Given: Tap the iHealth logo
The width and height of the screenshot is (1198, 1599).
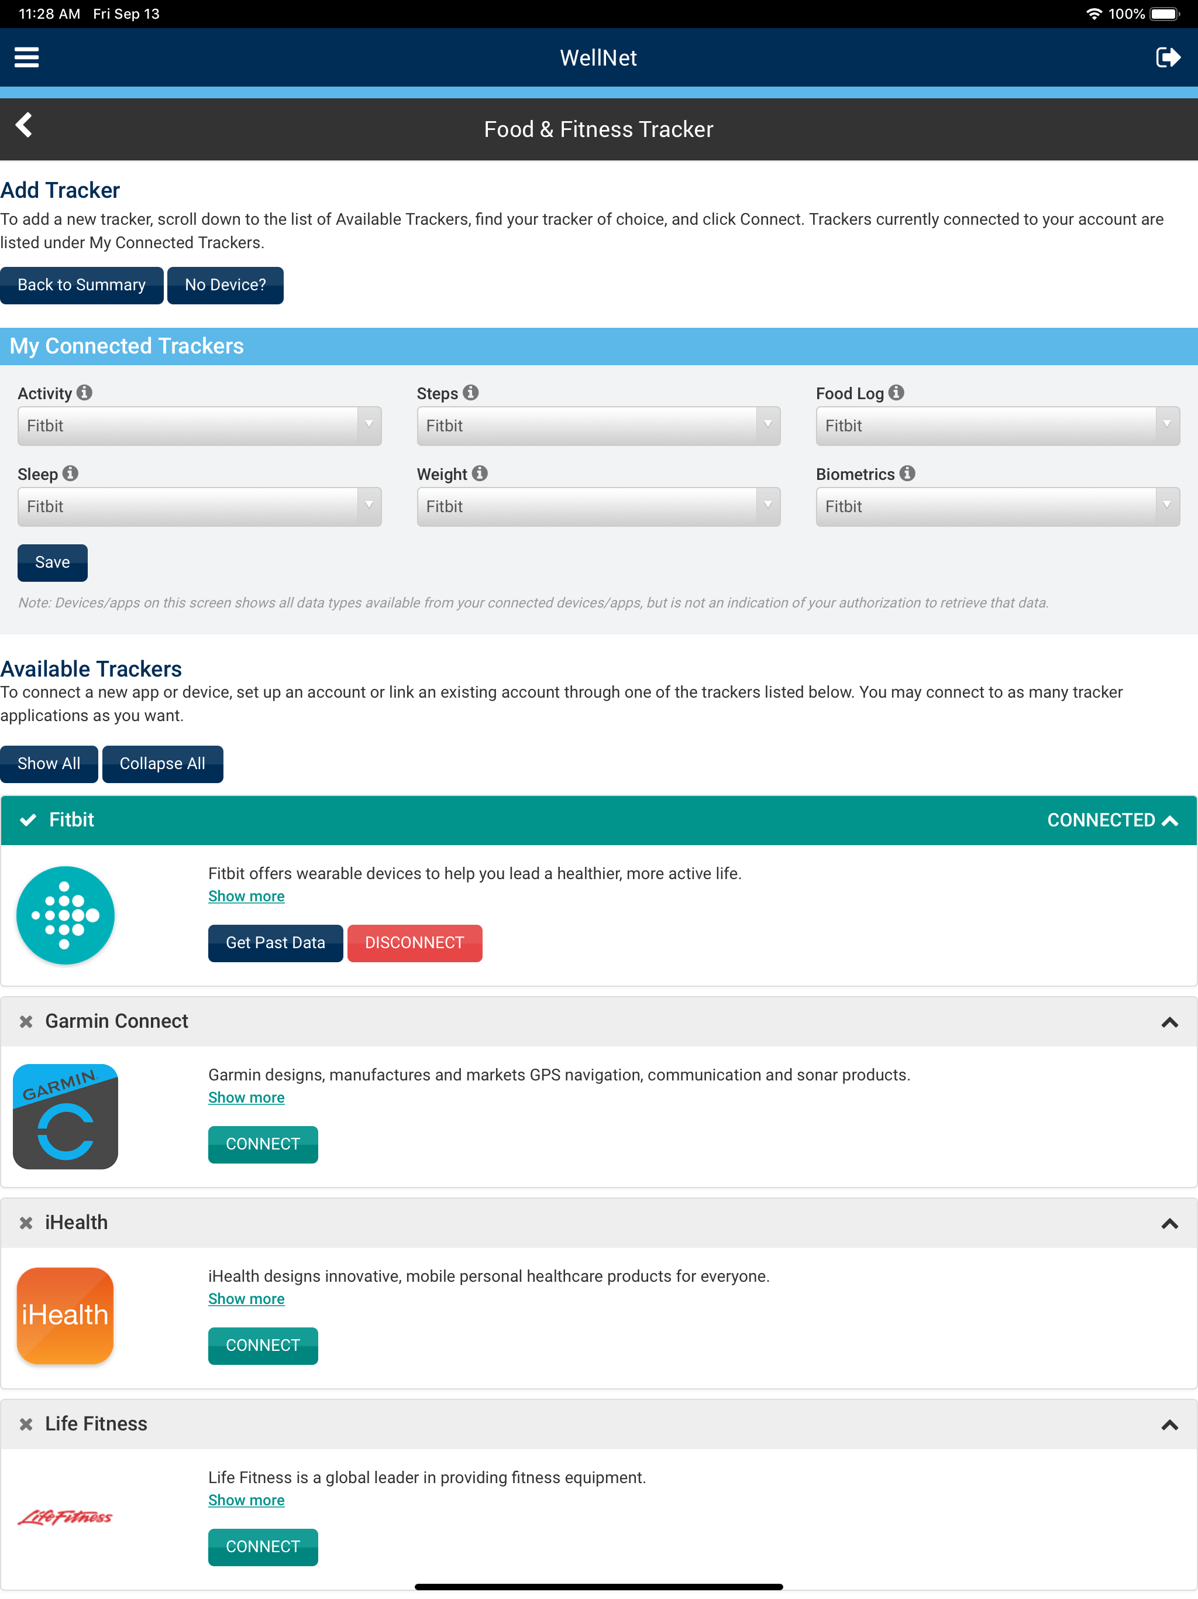Looking at the screenshot, I should (x=65, y=1316).
